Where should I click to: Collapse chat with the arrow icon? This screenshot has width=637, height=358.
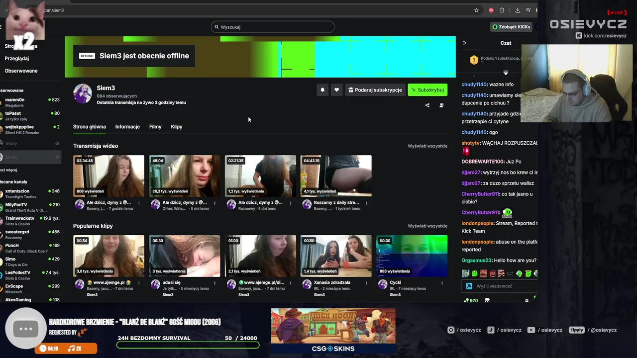click(x=464, y=43)
